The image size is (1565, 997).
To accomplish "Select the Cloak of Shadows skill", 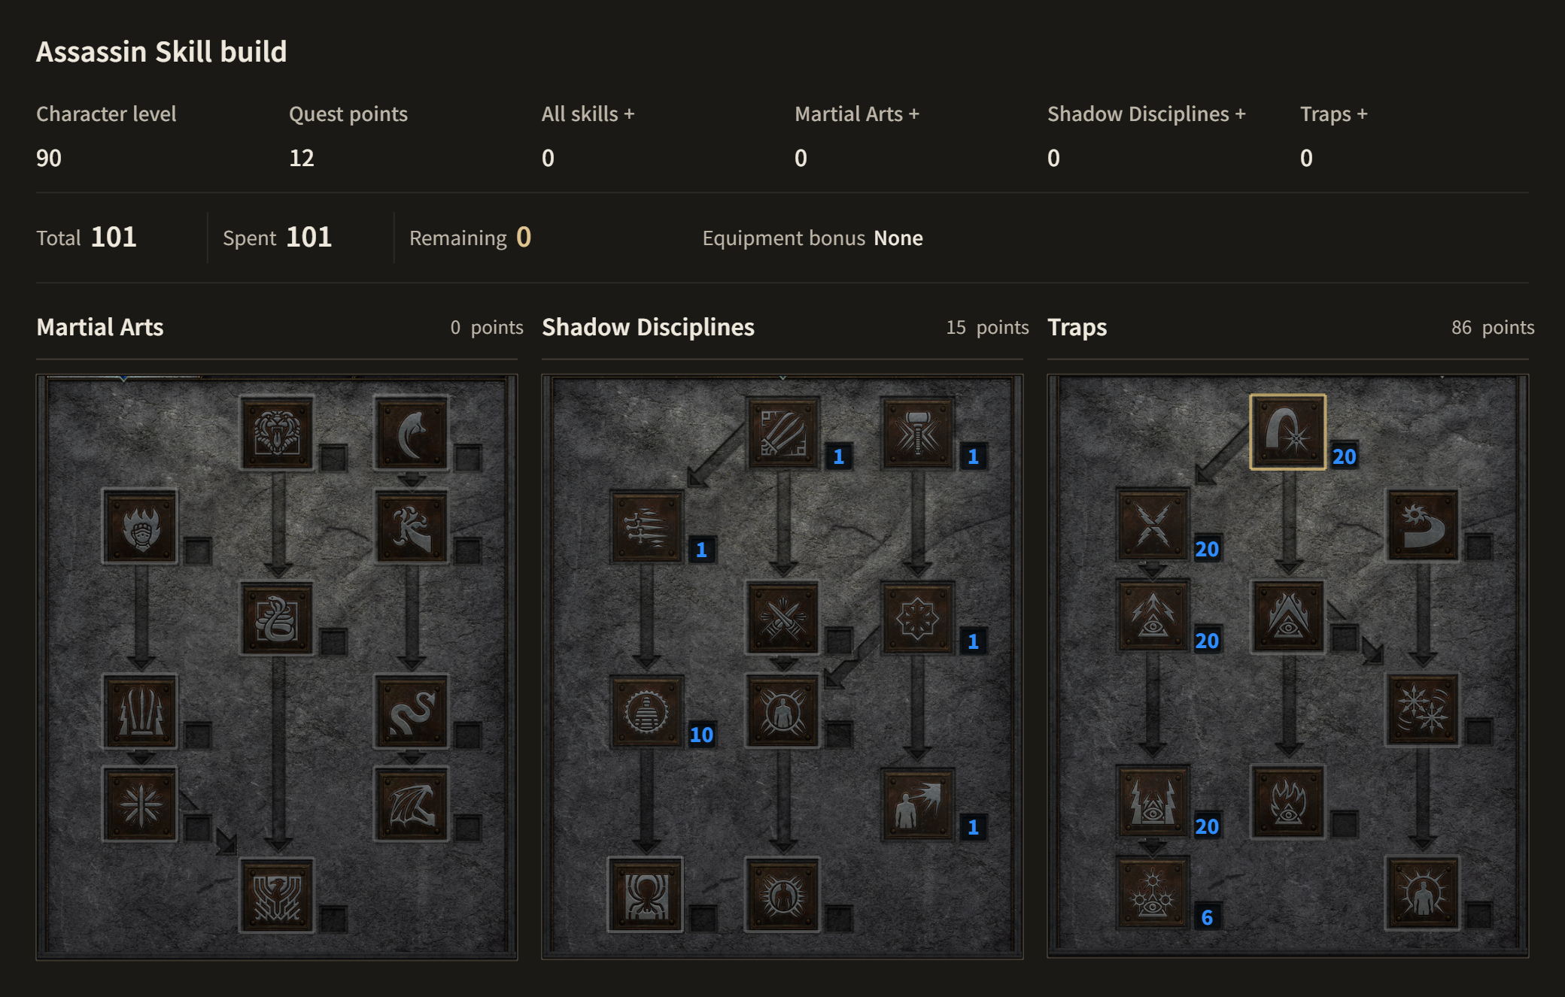I will [x=917, y=618].
